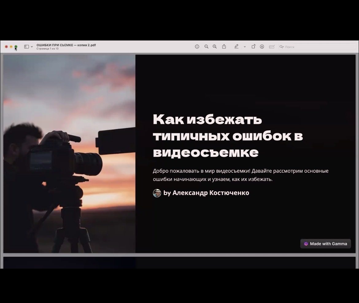Activate the highlight pen tool
The height and width of the screenshot is (303, 359).
coord(236,47)
